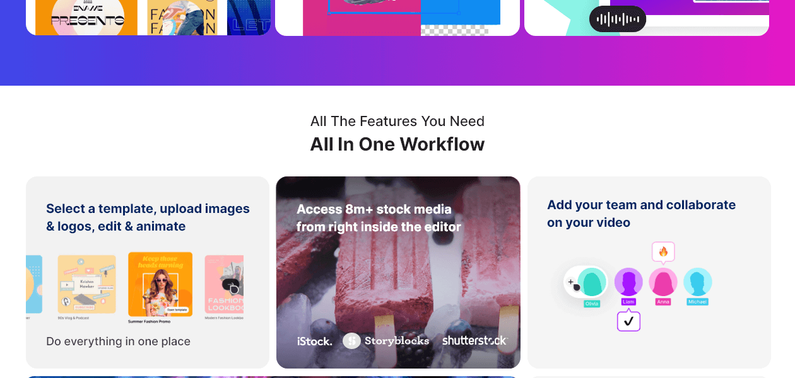Open the Summer Fashion Promo template thumbnail
Viewport: 795px width, 378px height.
[x=160, y=284]
